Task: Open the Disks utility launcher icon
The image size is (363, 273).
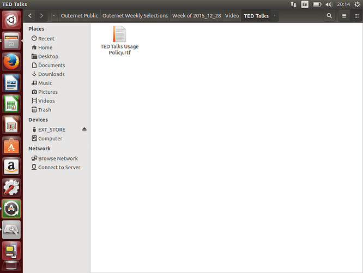Action: [11, 230]
